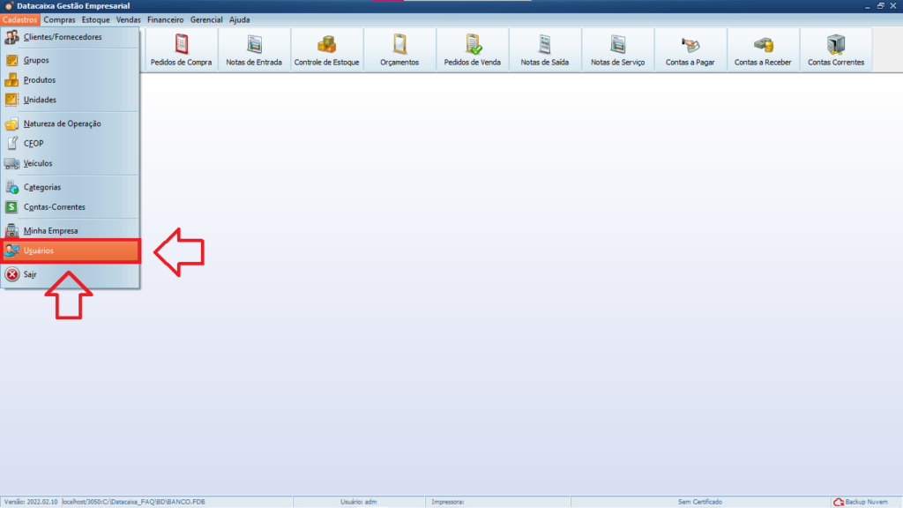
Task: Select Veículos menu entry text
Action: [38, 163]
